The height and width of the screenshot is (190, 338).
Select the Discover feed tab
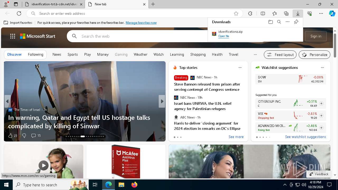15,54
